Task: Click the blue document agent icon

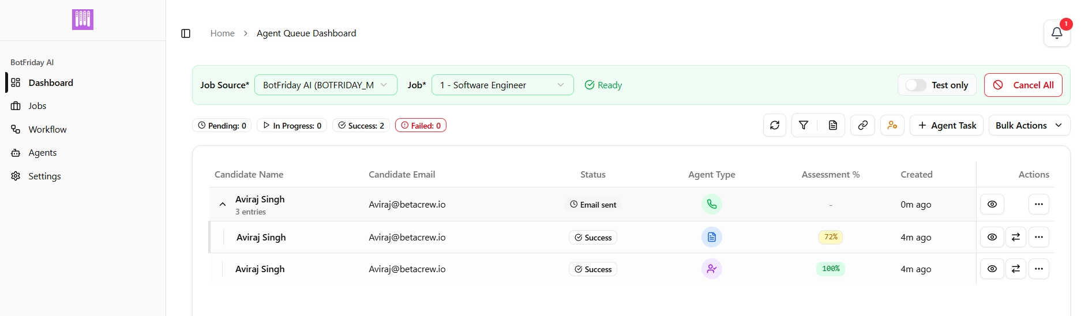Action: (x=712, y=237)
